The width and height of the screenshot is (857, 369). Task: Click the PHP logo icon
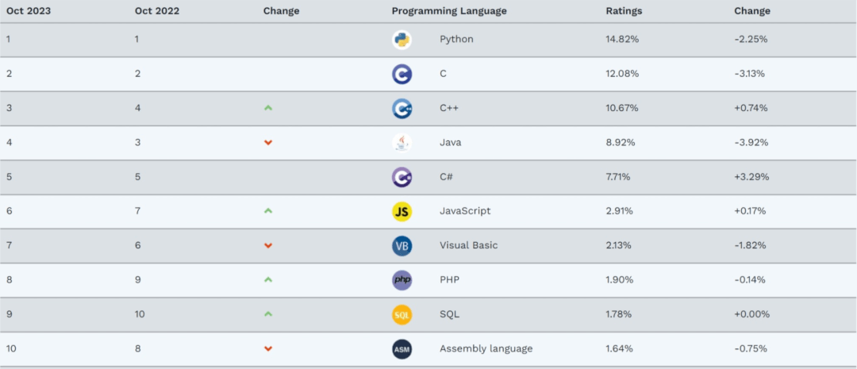402,280
